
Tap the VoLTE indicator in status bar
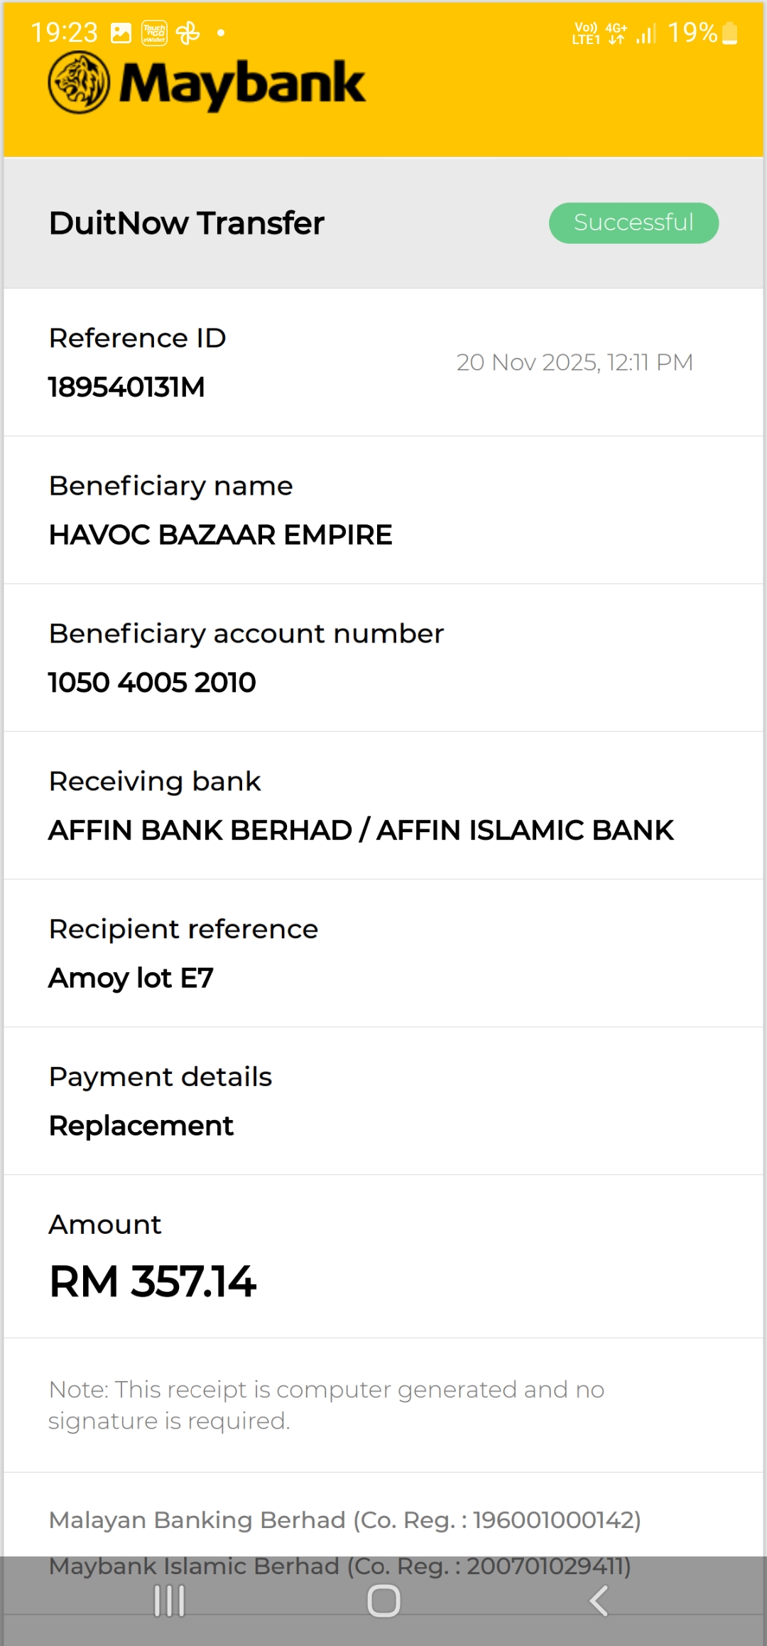(x=586, y=33)
